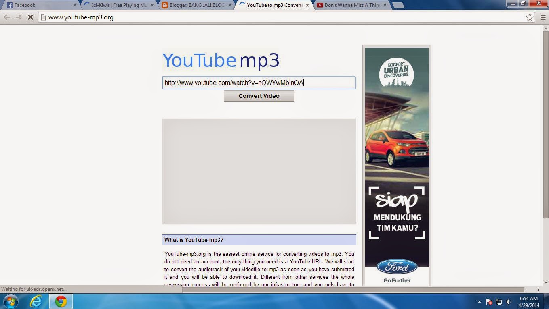Viewport: 549px width, 309px height.
Task: Select the YouTube to mp3 Converter tab
Action: 274,5
